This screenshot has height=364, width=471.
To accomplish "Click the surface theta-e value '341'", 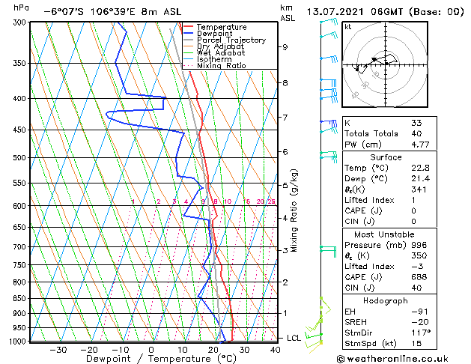I will point(419,189).
